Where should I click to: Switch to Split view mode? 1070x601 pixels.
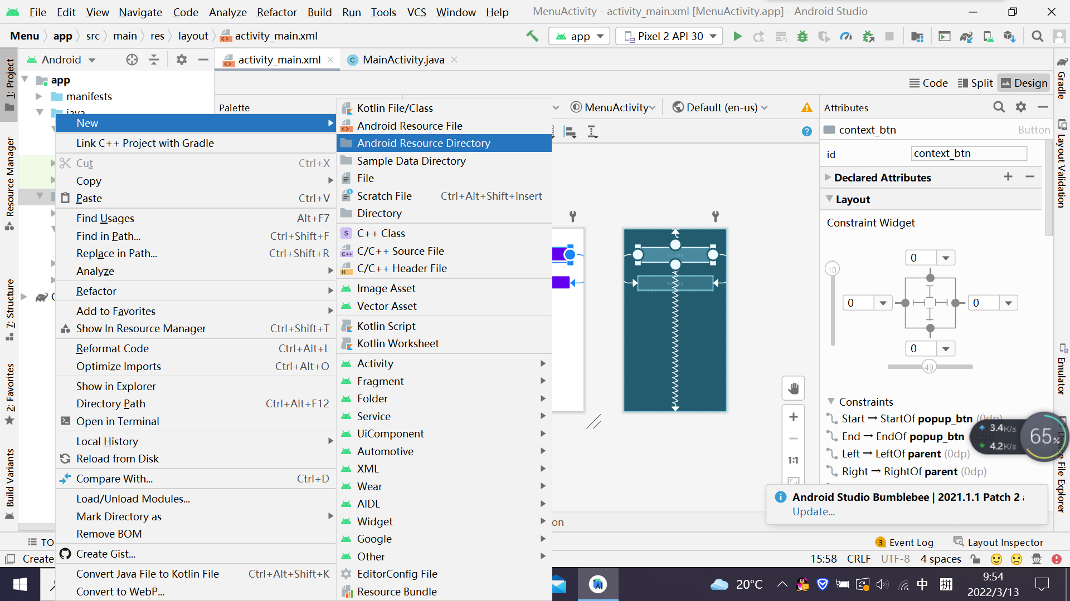coord(975,83)
